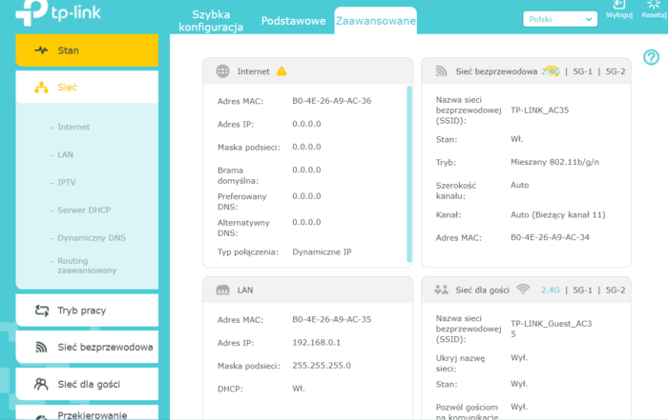Screen dimensions: 668x420
Task: Click the LAN panel port icon
Action: coord(222,289)
